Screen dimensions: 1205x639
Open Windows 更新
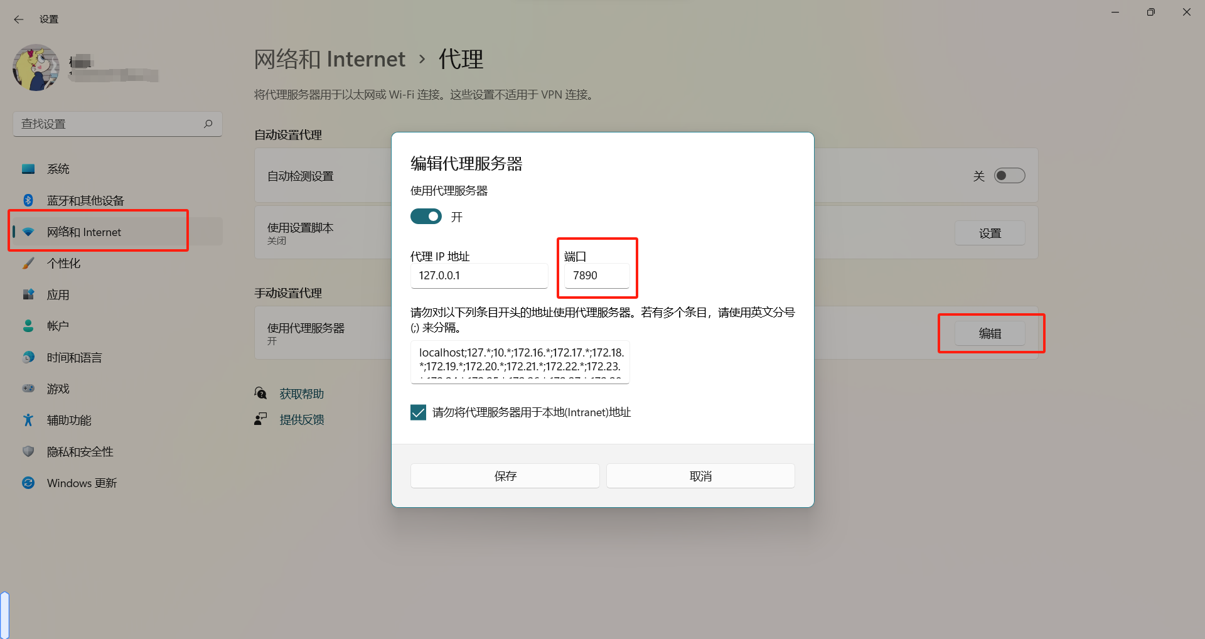81,482
